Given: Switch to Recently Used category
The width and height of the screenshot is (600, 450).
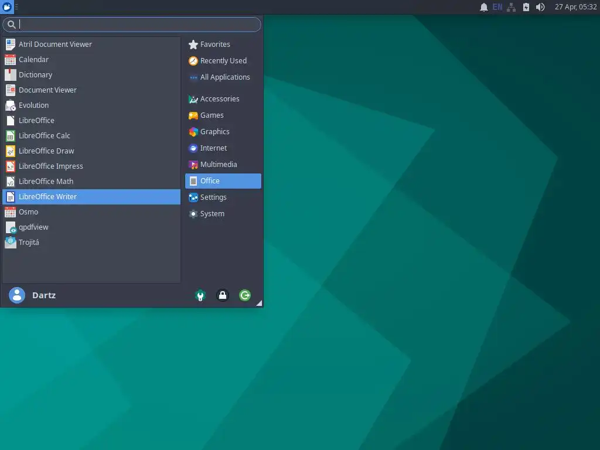Looking at the screenshot, I should [x=223, y=61].
